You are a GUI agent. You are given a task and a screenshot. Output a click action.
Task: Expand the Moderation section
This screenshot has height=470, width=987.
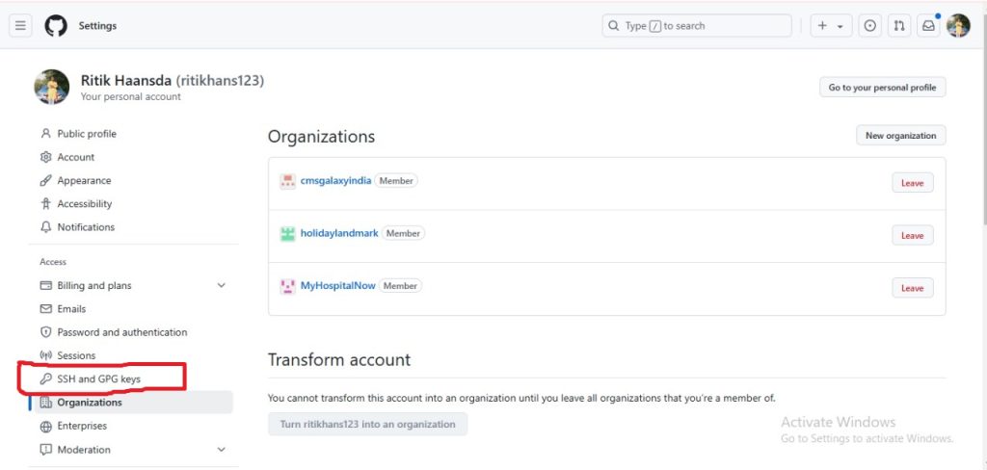pos(221,450)
